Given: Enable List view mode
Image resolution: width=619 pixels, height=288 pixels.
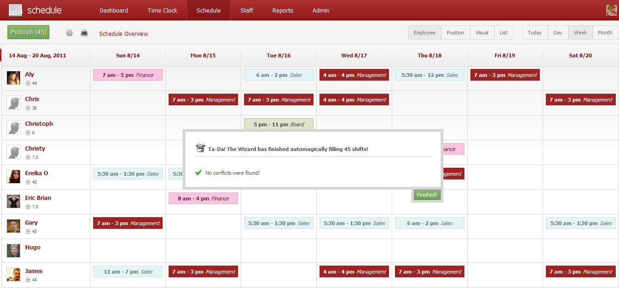Looking at the screenshot, I should click(x=503, y=33).
